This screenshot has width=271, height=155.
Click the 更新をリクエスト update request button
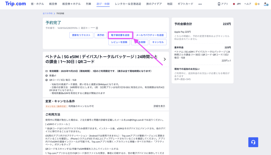(81, 35)
